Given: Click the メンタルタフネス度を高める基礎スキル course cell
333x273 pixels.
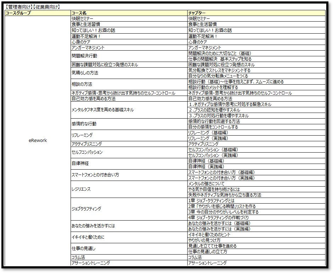Looking at the screenshot, I should click(x=102, y=110).
